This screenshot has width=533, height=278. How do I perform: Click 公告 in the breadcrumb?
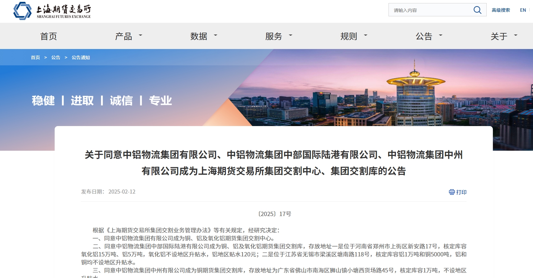(x=56, y=58)
